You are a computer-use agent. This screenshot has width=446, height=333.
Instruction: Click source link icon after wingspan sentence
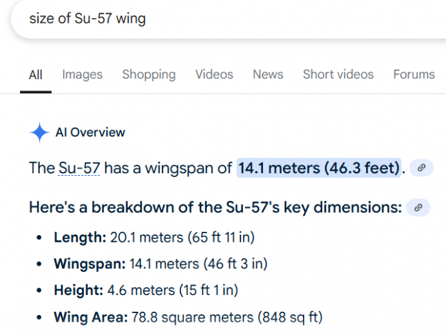(x=421, y=168)
